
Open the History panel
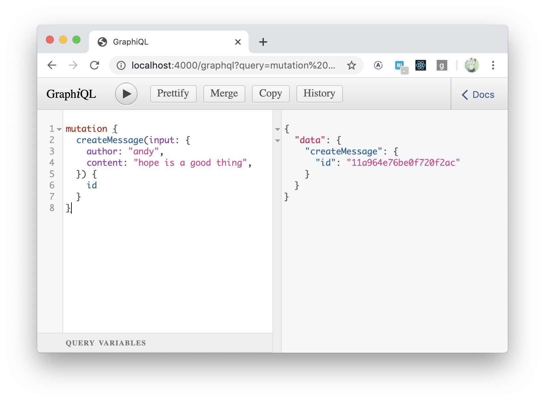pyautogui.click(x=319, y=94)
